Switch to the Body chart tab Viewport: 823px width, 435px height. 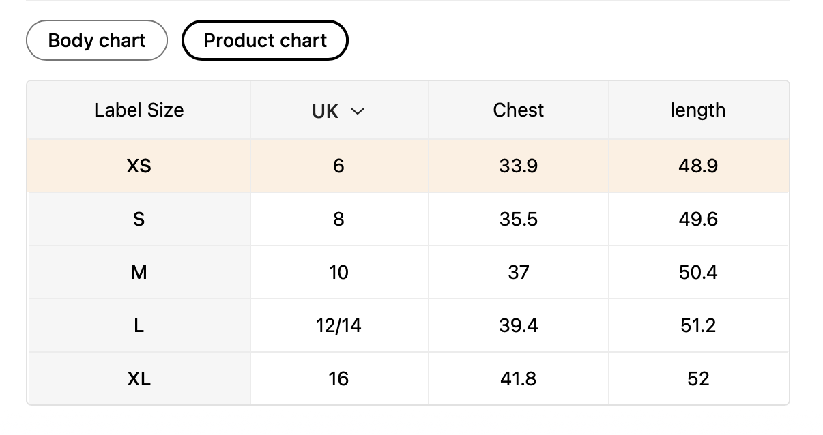(97, 41)
